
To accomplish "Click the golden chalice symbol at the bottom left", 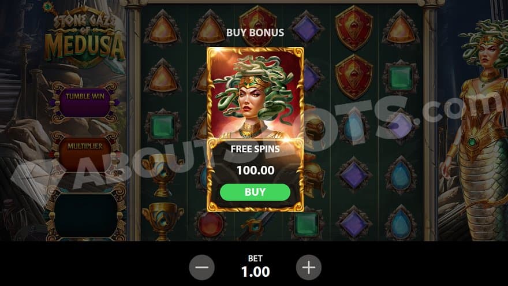I will click(x=162, y=221).
